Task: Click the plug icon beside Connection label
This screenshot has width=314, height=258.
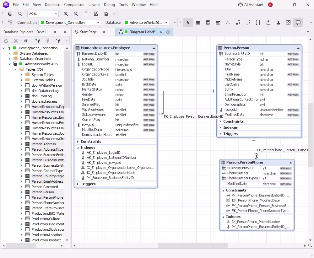Action: click(10, 22)
